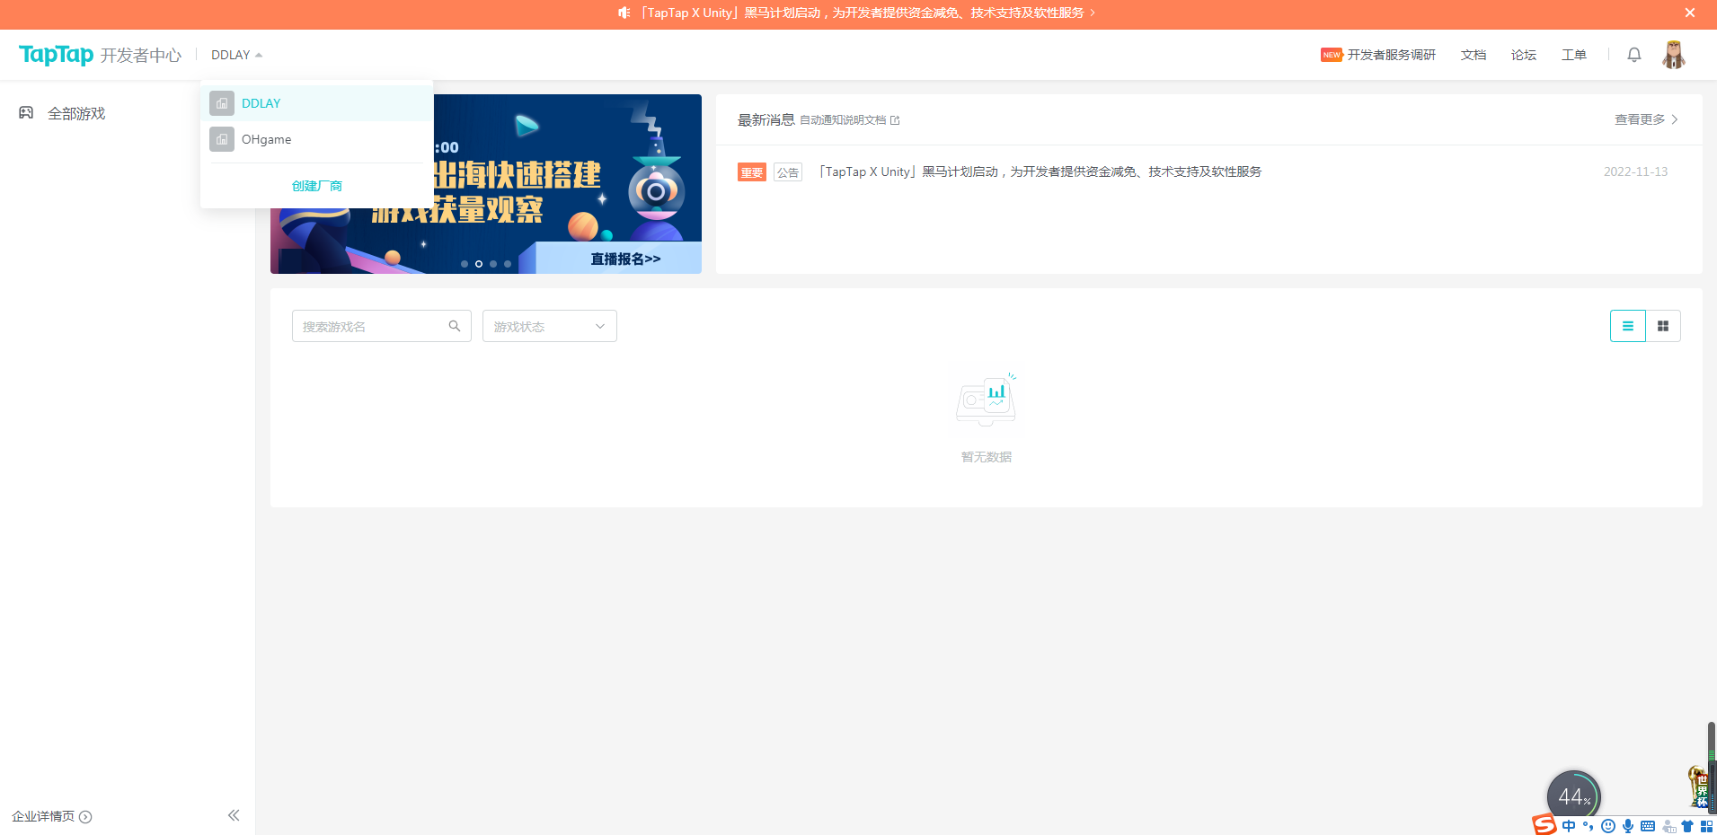Click the OHgame vendor building icon
Viewport: 1717px width, 835px height.
pos(222,139)
